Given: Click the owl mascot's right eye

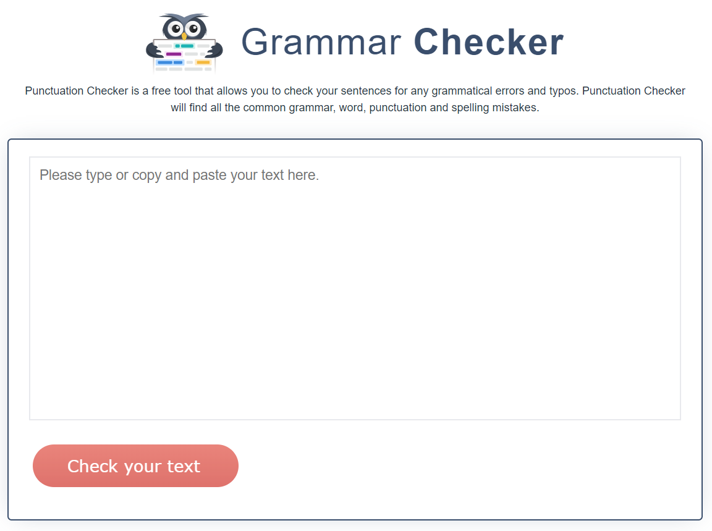Looking at the screenshot, I should pos(193,28).
